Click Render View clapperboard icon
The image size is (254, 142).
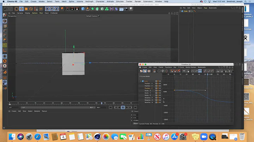[x=67, y=9]
